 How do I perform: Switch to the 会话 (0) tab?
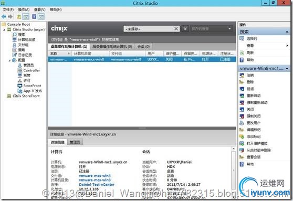pyautogui.click(x=143, y=46)
